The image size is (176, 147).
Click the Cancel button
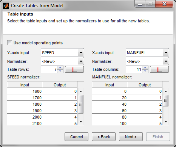tap(77, 137)
